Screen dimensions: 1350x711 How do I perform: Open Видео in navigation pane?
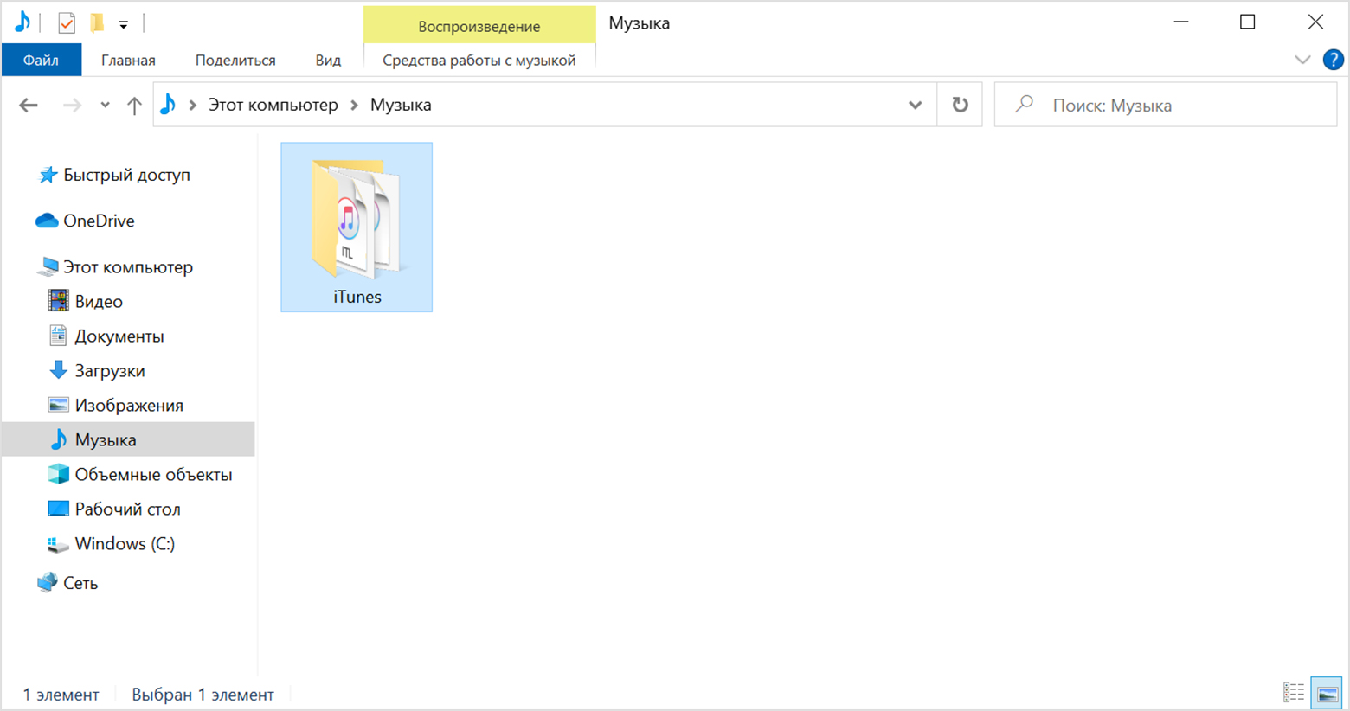99,301
